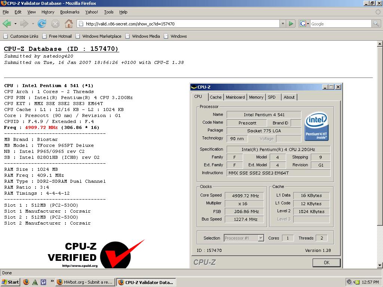Open the Processor #1 selection dropdown

(261, 238)
